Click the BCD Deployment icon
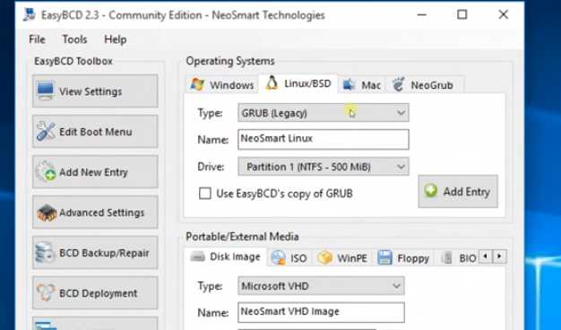Viewport: 561px width, 330px height. click(x=46, y=292)
